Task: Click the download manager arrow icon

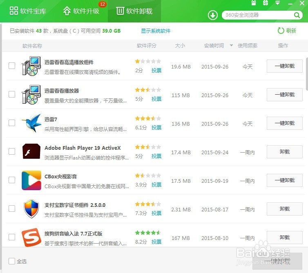Action: tap(213, 15)
